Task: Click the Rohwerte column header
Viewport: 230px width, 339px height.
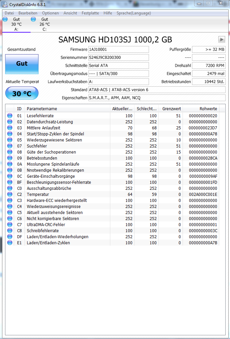Action: pyautogui.click(x=201, y=109)
